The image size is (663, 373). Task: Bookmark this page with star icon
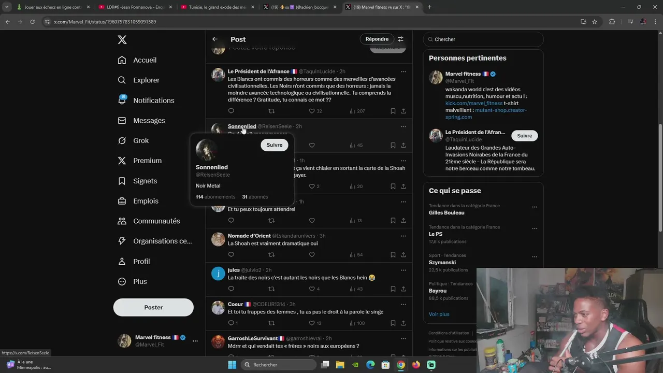click(x=595, y=22)
